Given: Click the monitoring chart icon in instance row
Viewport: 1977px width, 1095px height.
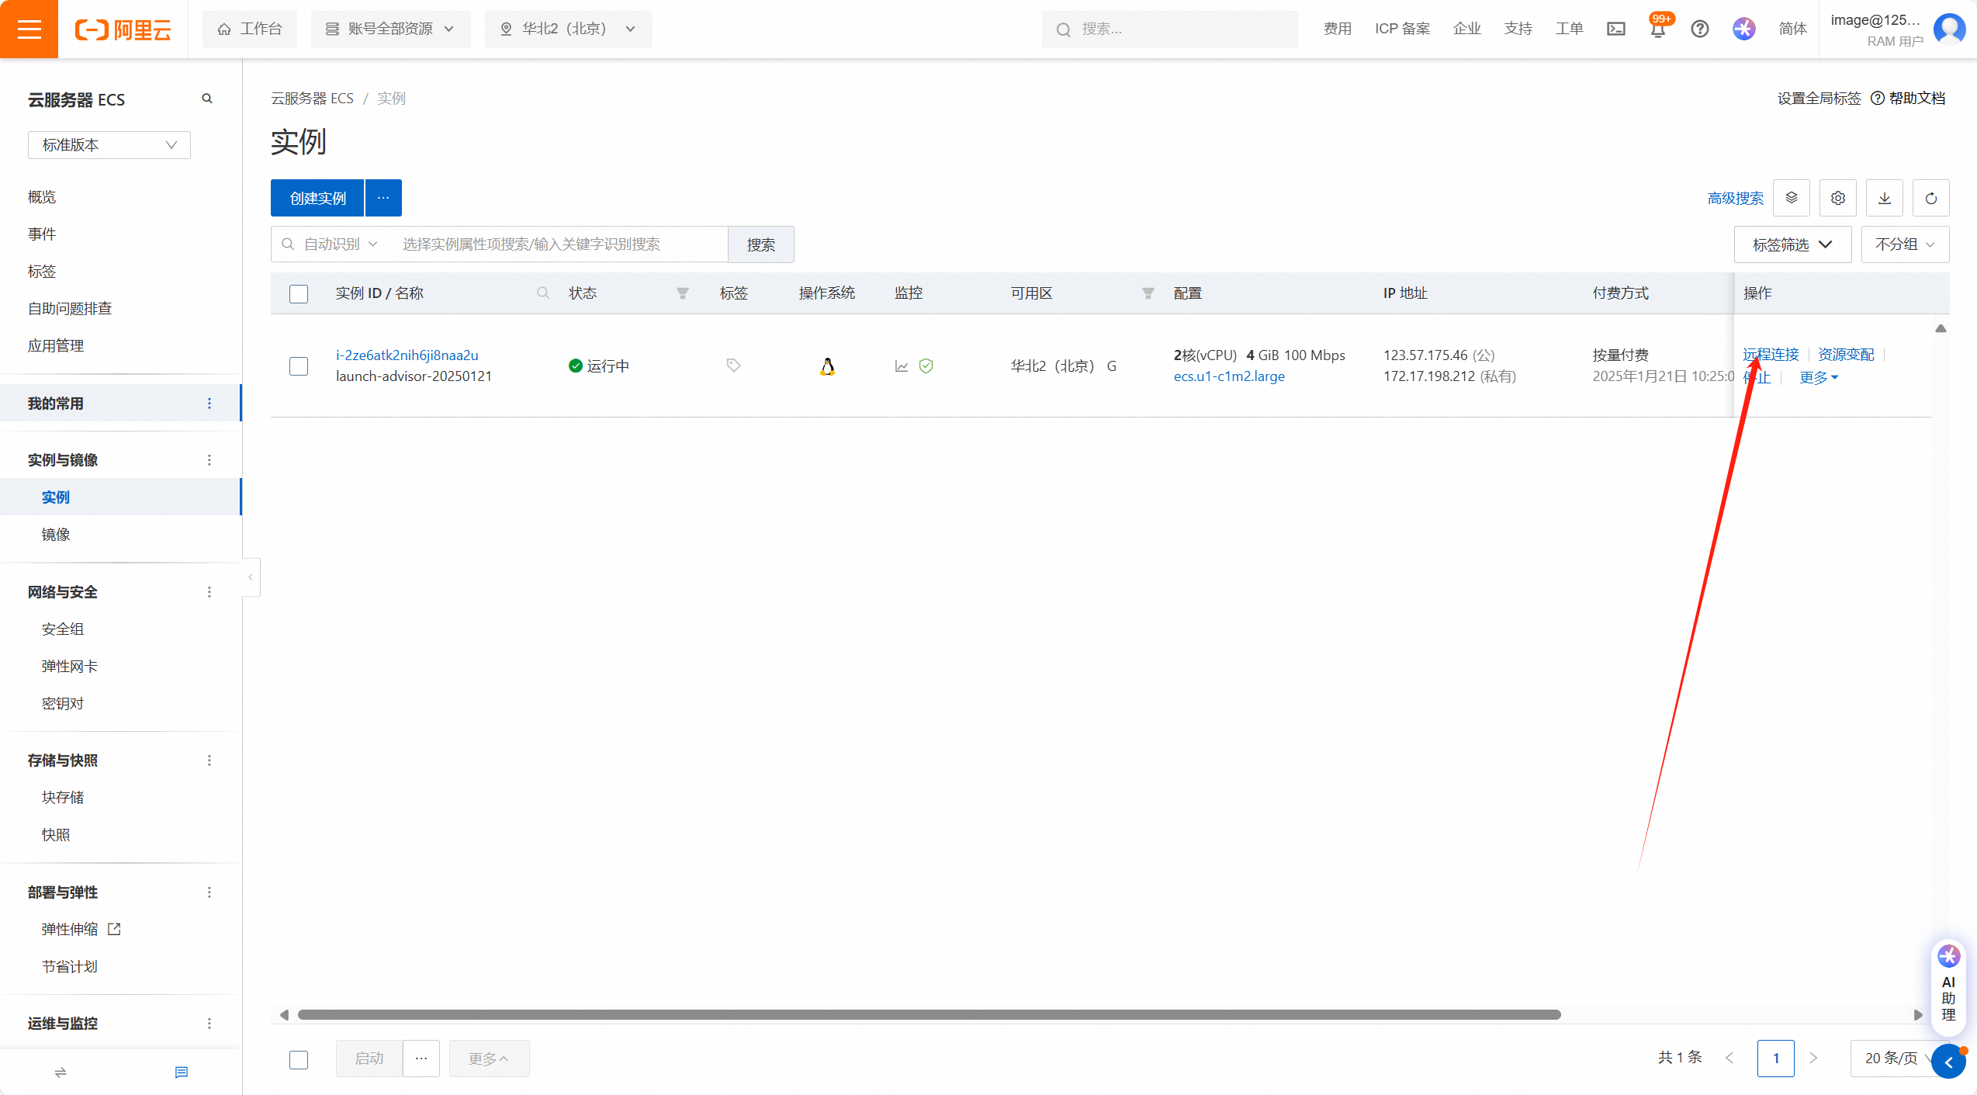Looking at the screenshot, I should (901, 366).
